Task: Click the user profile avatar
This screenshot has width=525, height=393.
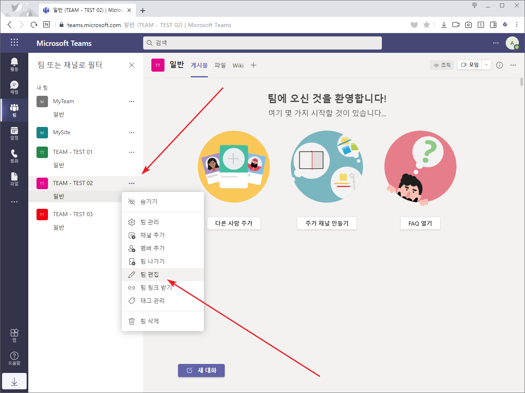Action: [x=512, y=43]
